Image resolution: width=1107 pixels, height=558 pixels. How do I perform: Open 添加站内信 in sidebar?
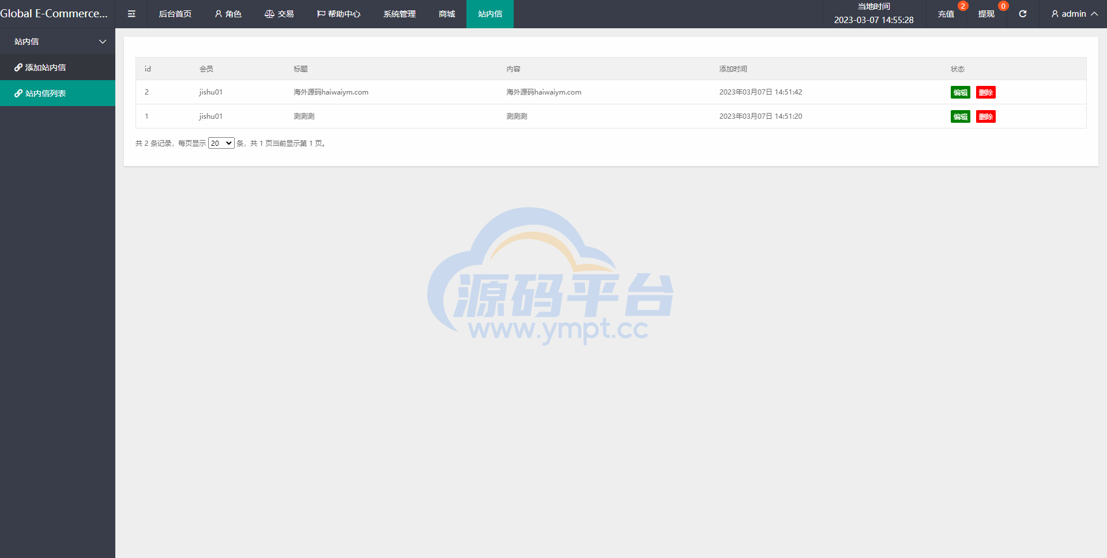(58, 67)
